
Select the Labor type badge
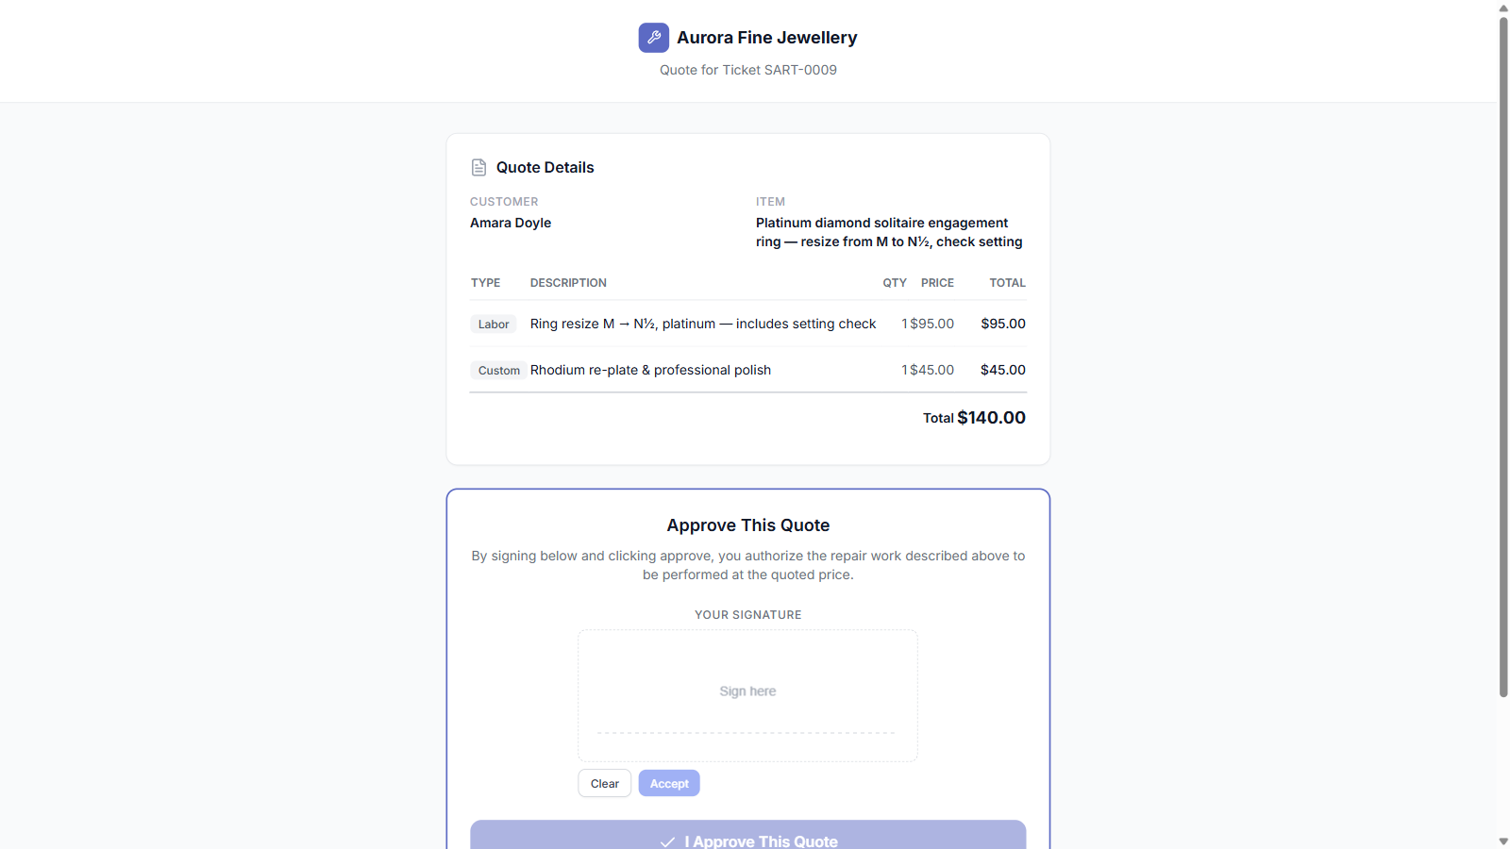click(x=494, y=324)
